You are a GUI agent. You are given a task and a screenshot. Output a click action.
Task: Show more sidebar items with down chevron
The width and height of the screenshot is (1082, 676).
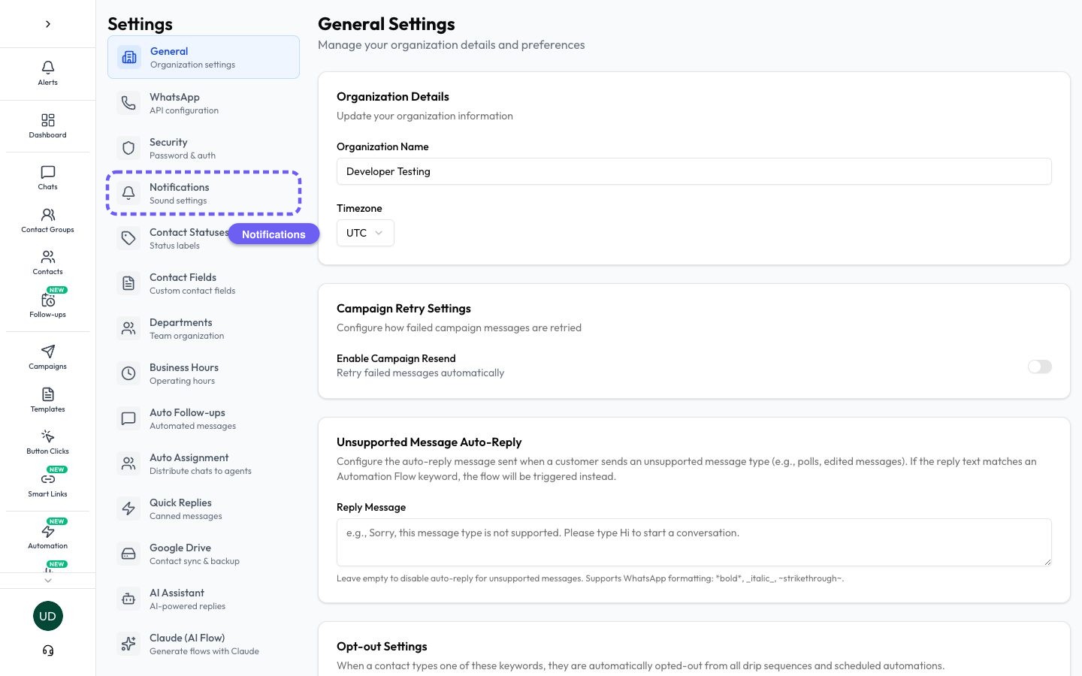tap(48, 580)
